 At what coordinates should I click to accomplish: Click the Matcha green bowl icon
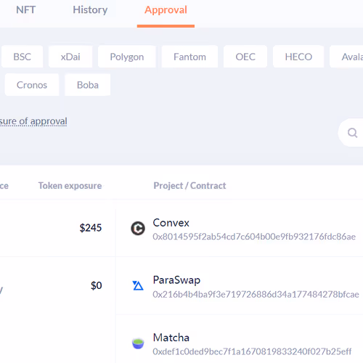[138, 343]
